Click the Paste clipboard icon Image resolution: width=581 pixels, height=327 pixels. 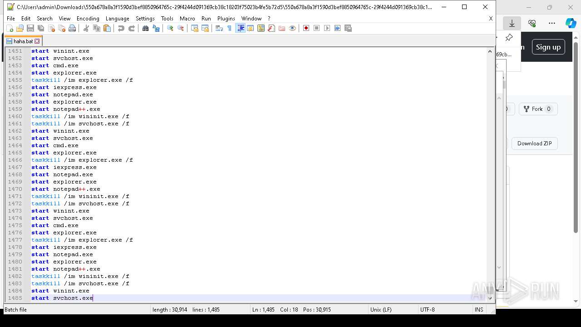tap(107, 28)
